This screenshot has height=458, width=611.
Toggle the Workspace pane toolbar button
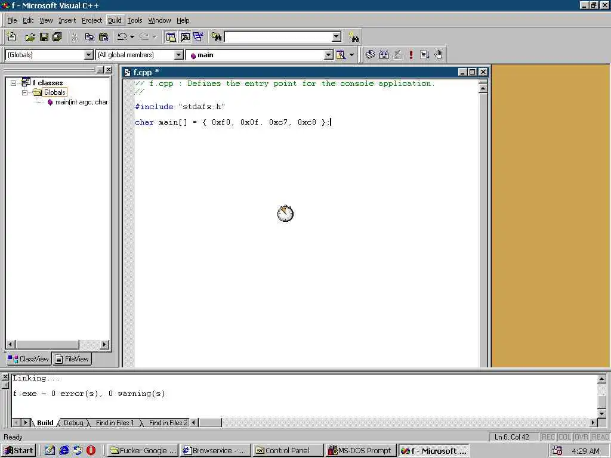click(x=171, y=37)
